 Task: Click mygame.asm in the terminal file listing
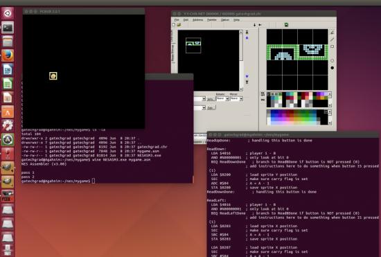[148, 151]
